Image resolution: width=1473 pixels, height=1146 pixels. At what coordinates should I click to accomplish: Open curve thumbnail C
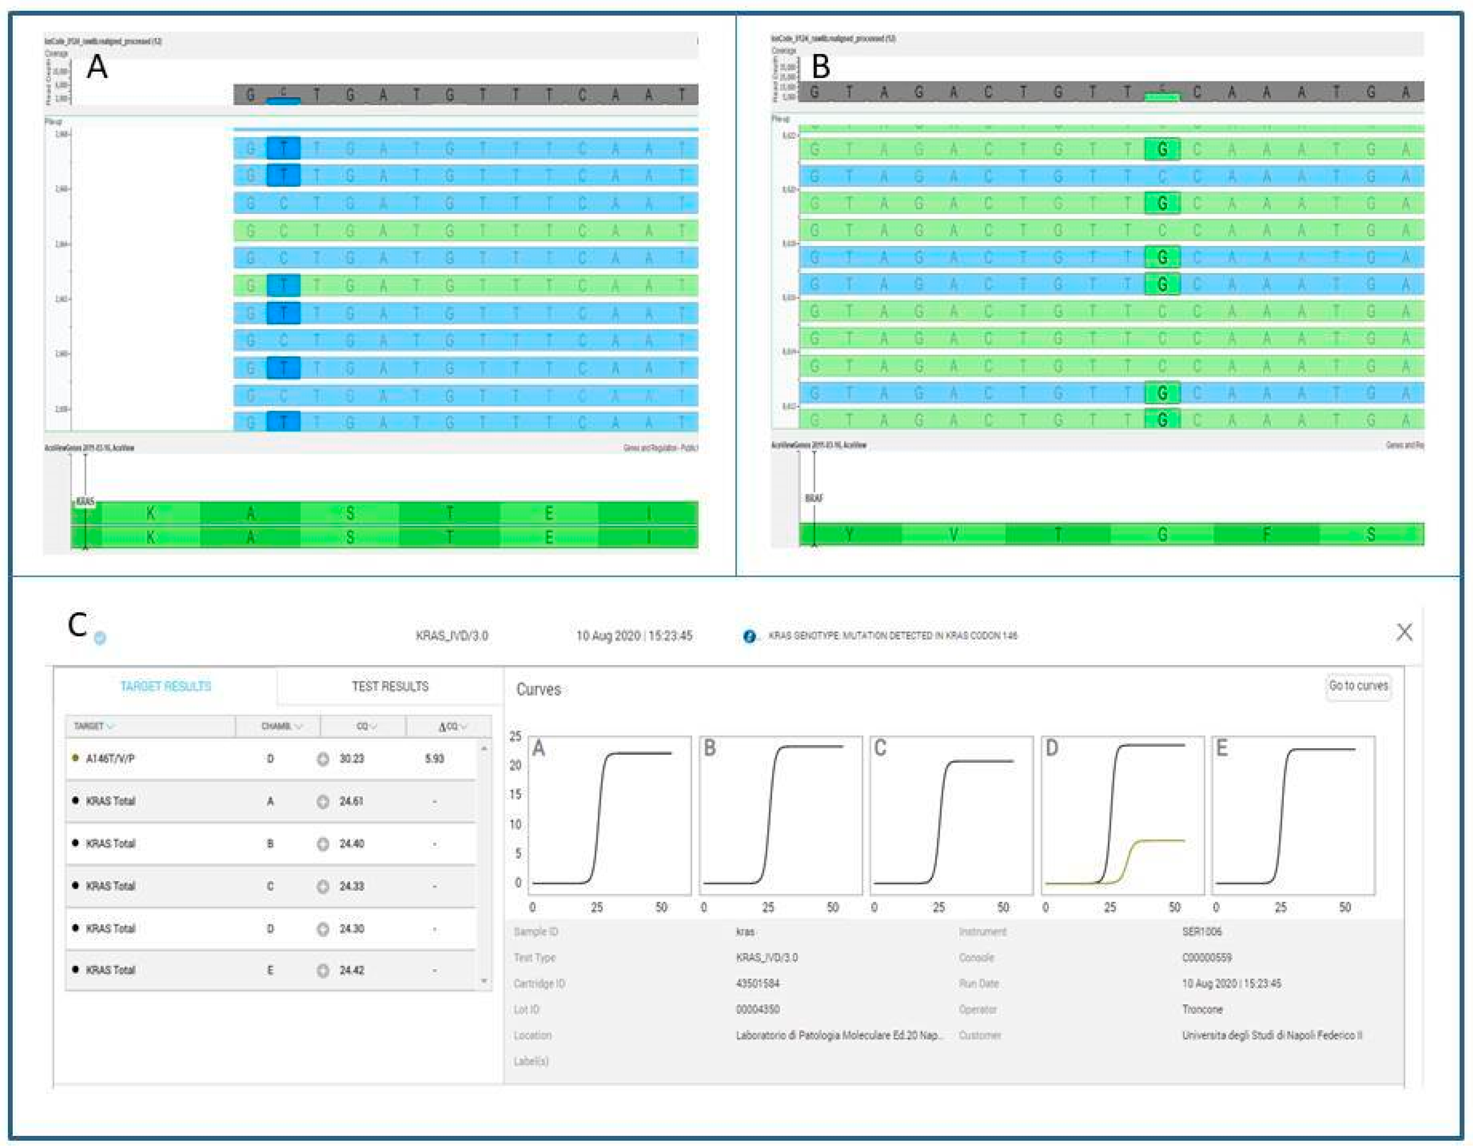(952, 815)
